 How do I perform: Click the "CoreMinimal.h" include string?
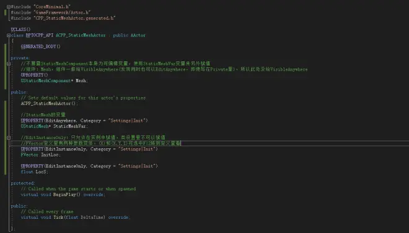[52, 7]
